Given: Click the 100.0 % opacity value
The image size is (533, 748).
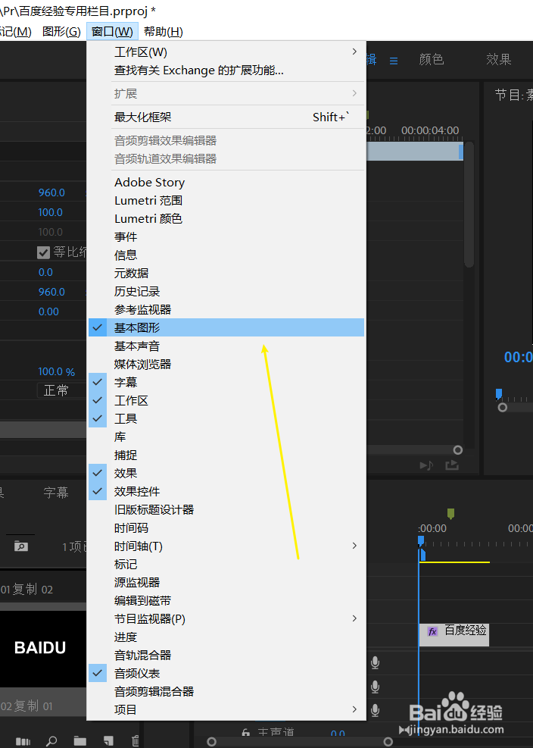Looking at the screenshot, I should (x=56, y=371).
